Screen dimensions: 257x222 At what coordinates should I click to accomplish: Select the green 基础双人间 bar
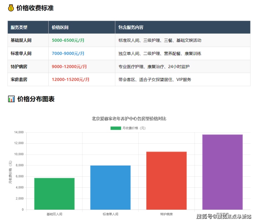click(x=54, y=194)
